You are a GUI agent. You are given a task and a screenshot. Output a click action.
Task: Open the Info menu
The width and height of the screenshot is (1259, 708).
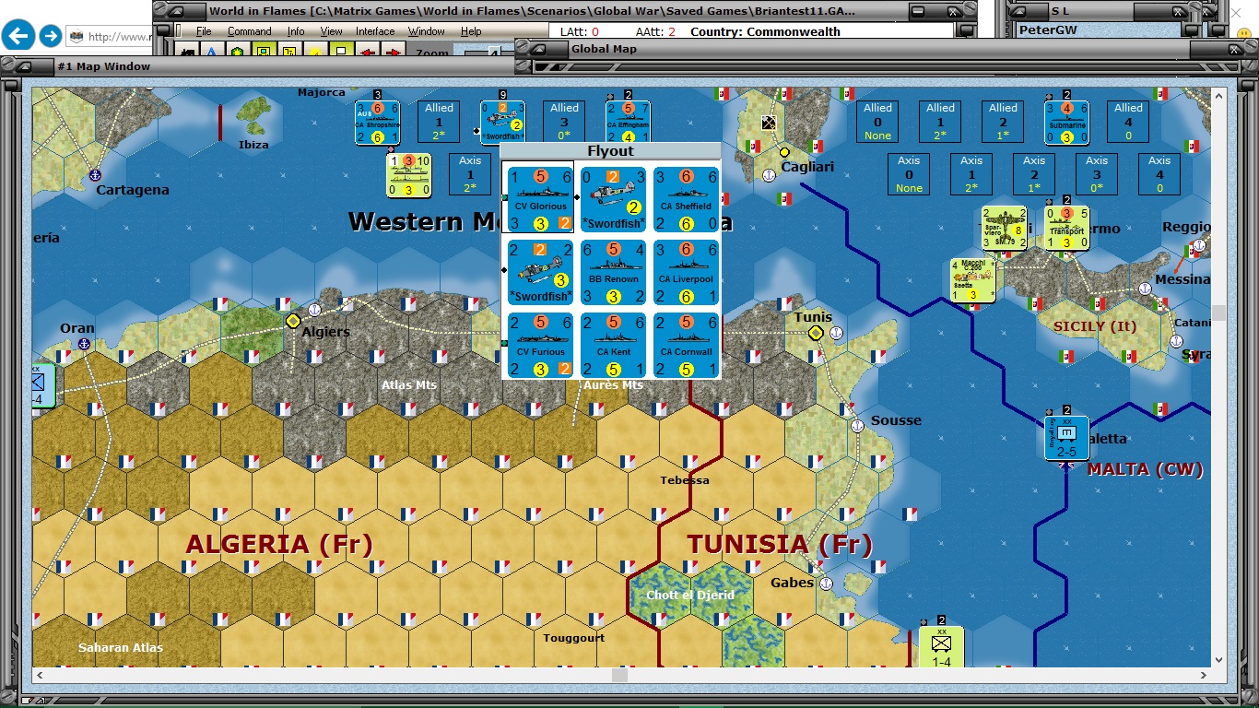(x=295, y=31)
